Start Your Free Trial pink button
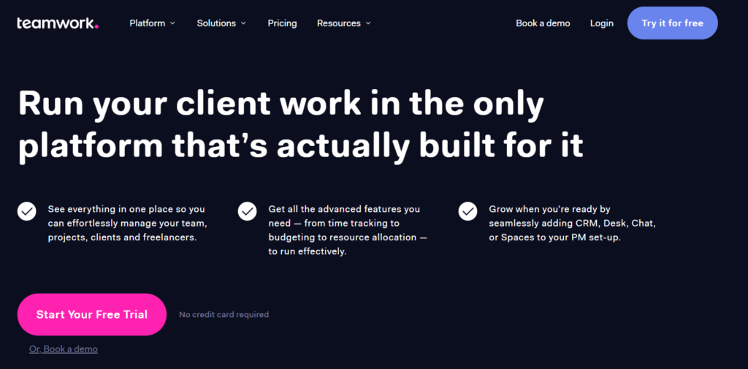This screenshot has height=369, width=748. pos(91,315)
